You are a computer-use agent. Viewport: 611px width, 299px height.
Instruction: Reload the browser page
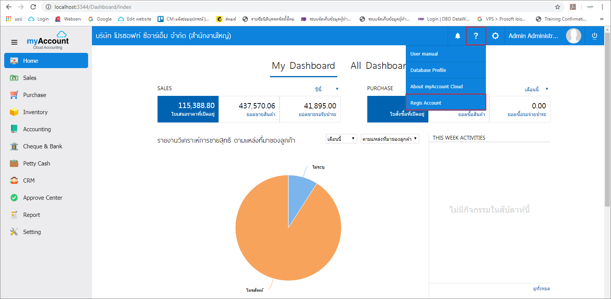click(33, 7)
